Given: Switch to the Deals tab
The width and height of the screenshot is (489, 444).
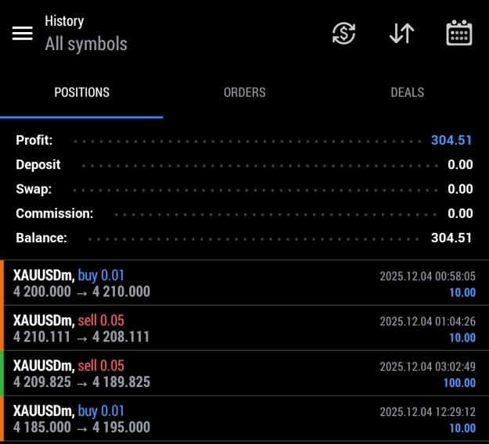Looking at the screenshot, I should click(408, 92).
